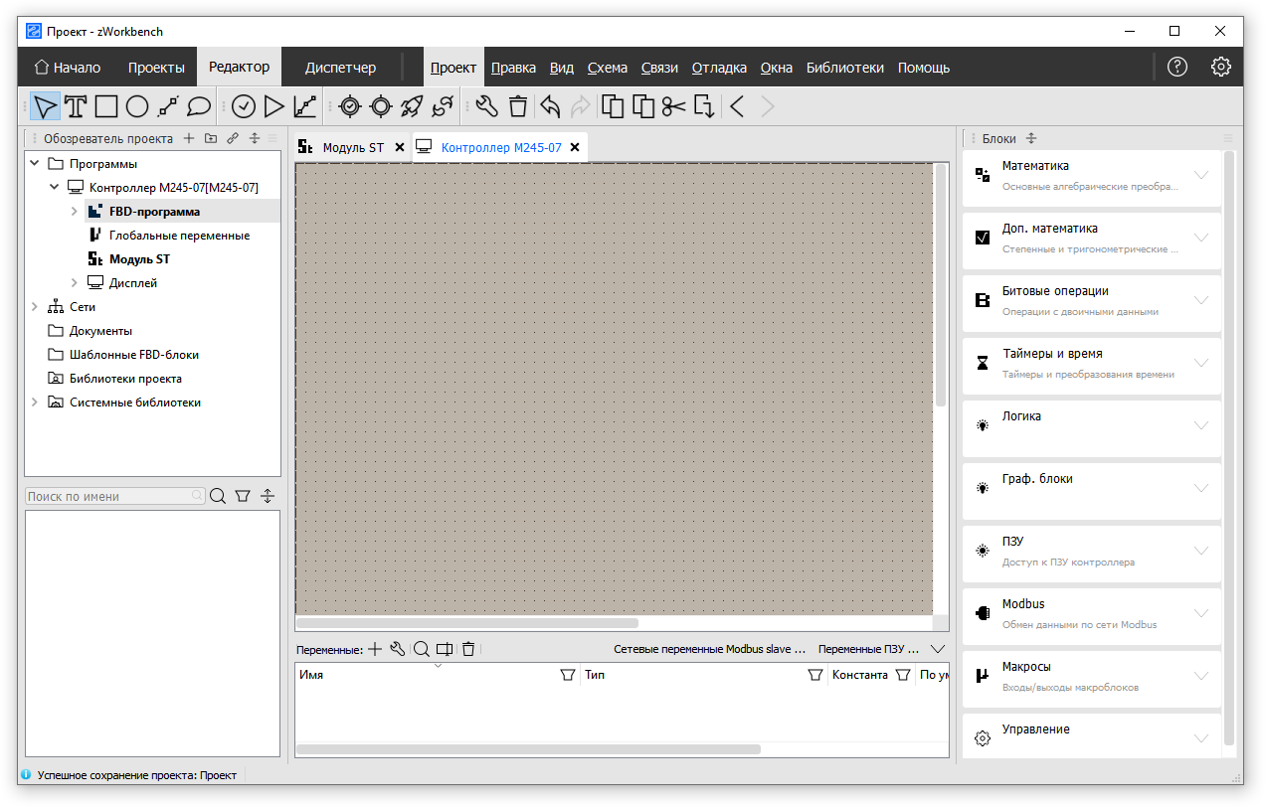
Task: Toggle the filter on the Тип column
Action: (x=814, y=675)
